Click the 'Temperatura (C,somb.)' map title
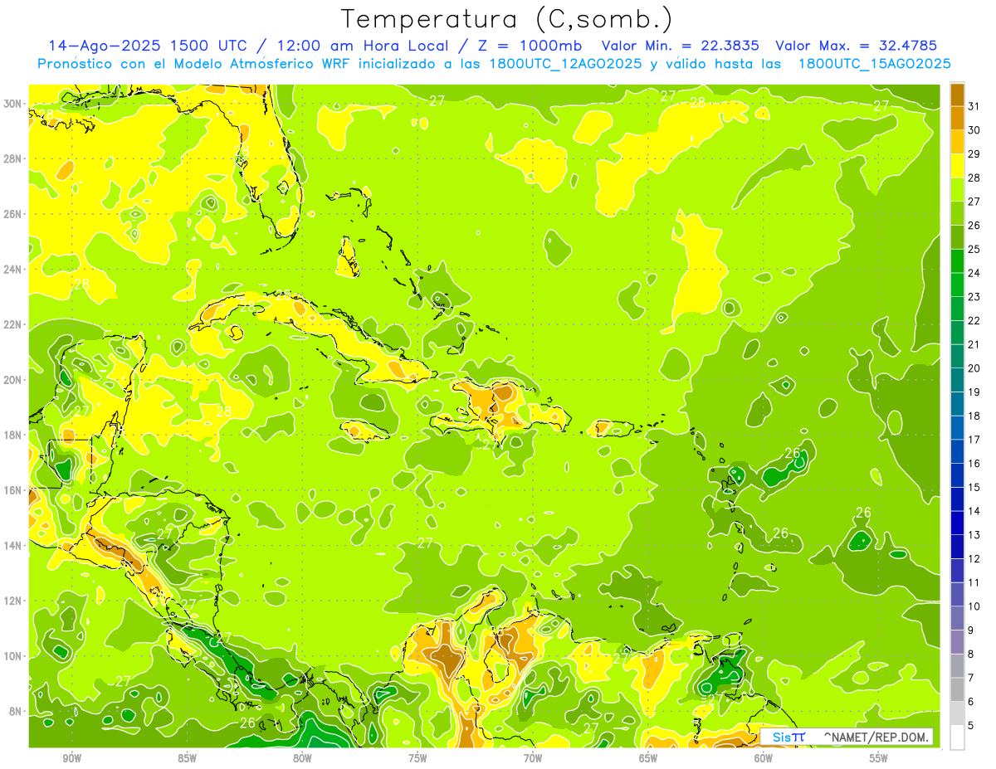The width and height of the screenshot is (996, 769). 506,19
